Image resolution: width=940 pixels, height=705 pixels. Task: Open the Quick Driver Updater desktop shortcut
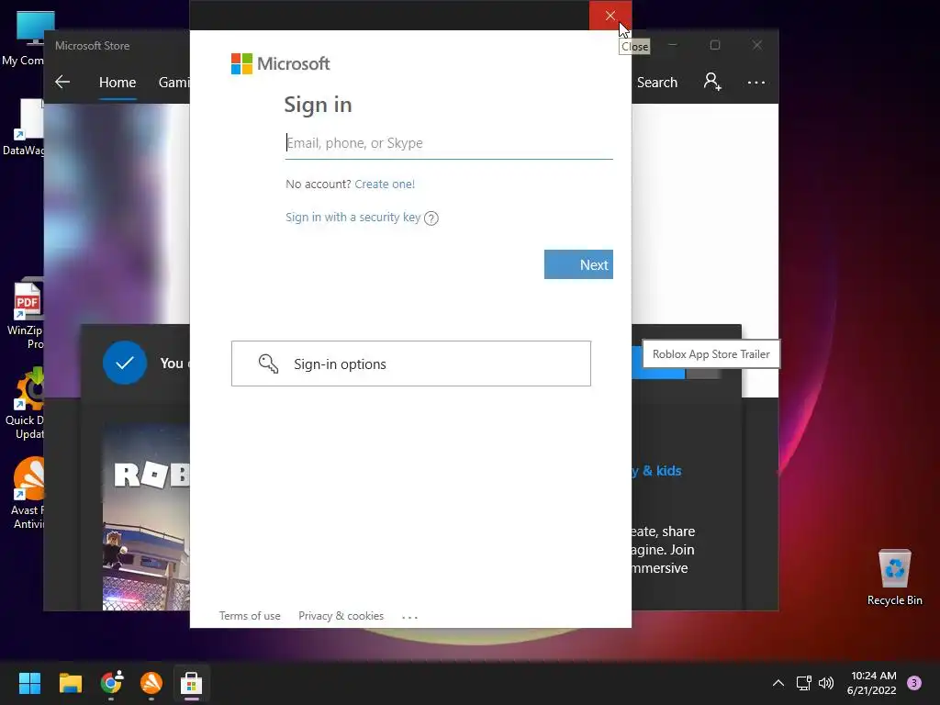click(27, 404)
